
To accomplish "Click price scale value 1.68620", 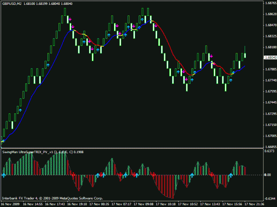I will (271, 14).
